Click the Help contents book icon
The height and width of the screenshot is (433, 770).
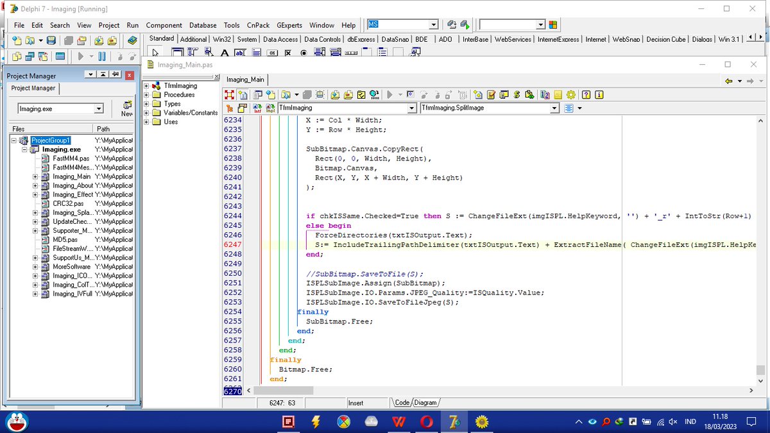click(132, 40)
